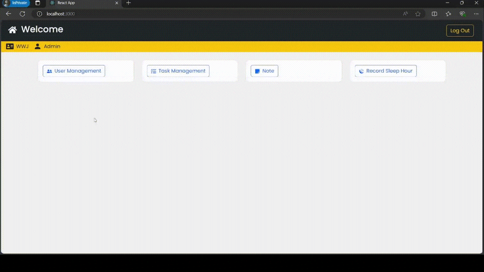Add this page to favorites star

[418, 14]
